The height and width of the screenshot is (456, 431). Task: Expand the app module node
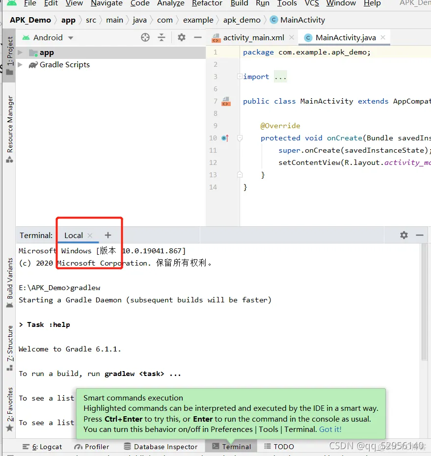pyautogui.click(x=20, y=53)
